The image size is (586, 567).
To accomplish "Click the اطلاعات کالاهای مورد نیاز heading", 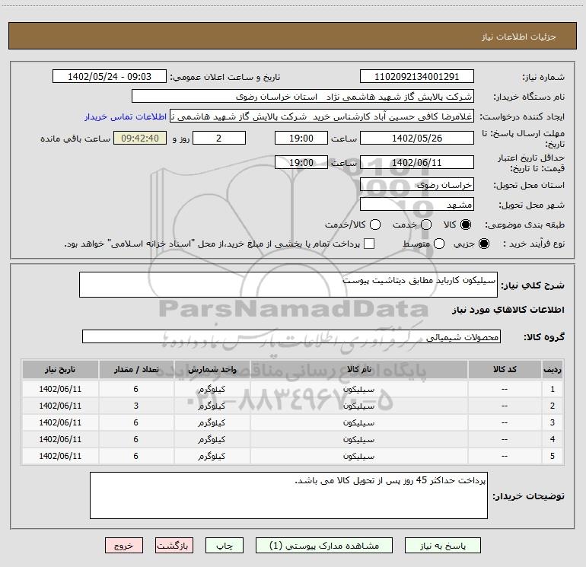I will tap(508, 310).
